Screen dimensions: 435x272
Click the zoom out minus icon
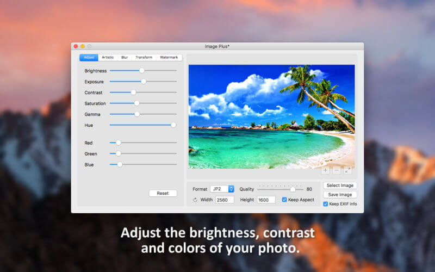[x=336, y=170]
